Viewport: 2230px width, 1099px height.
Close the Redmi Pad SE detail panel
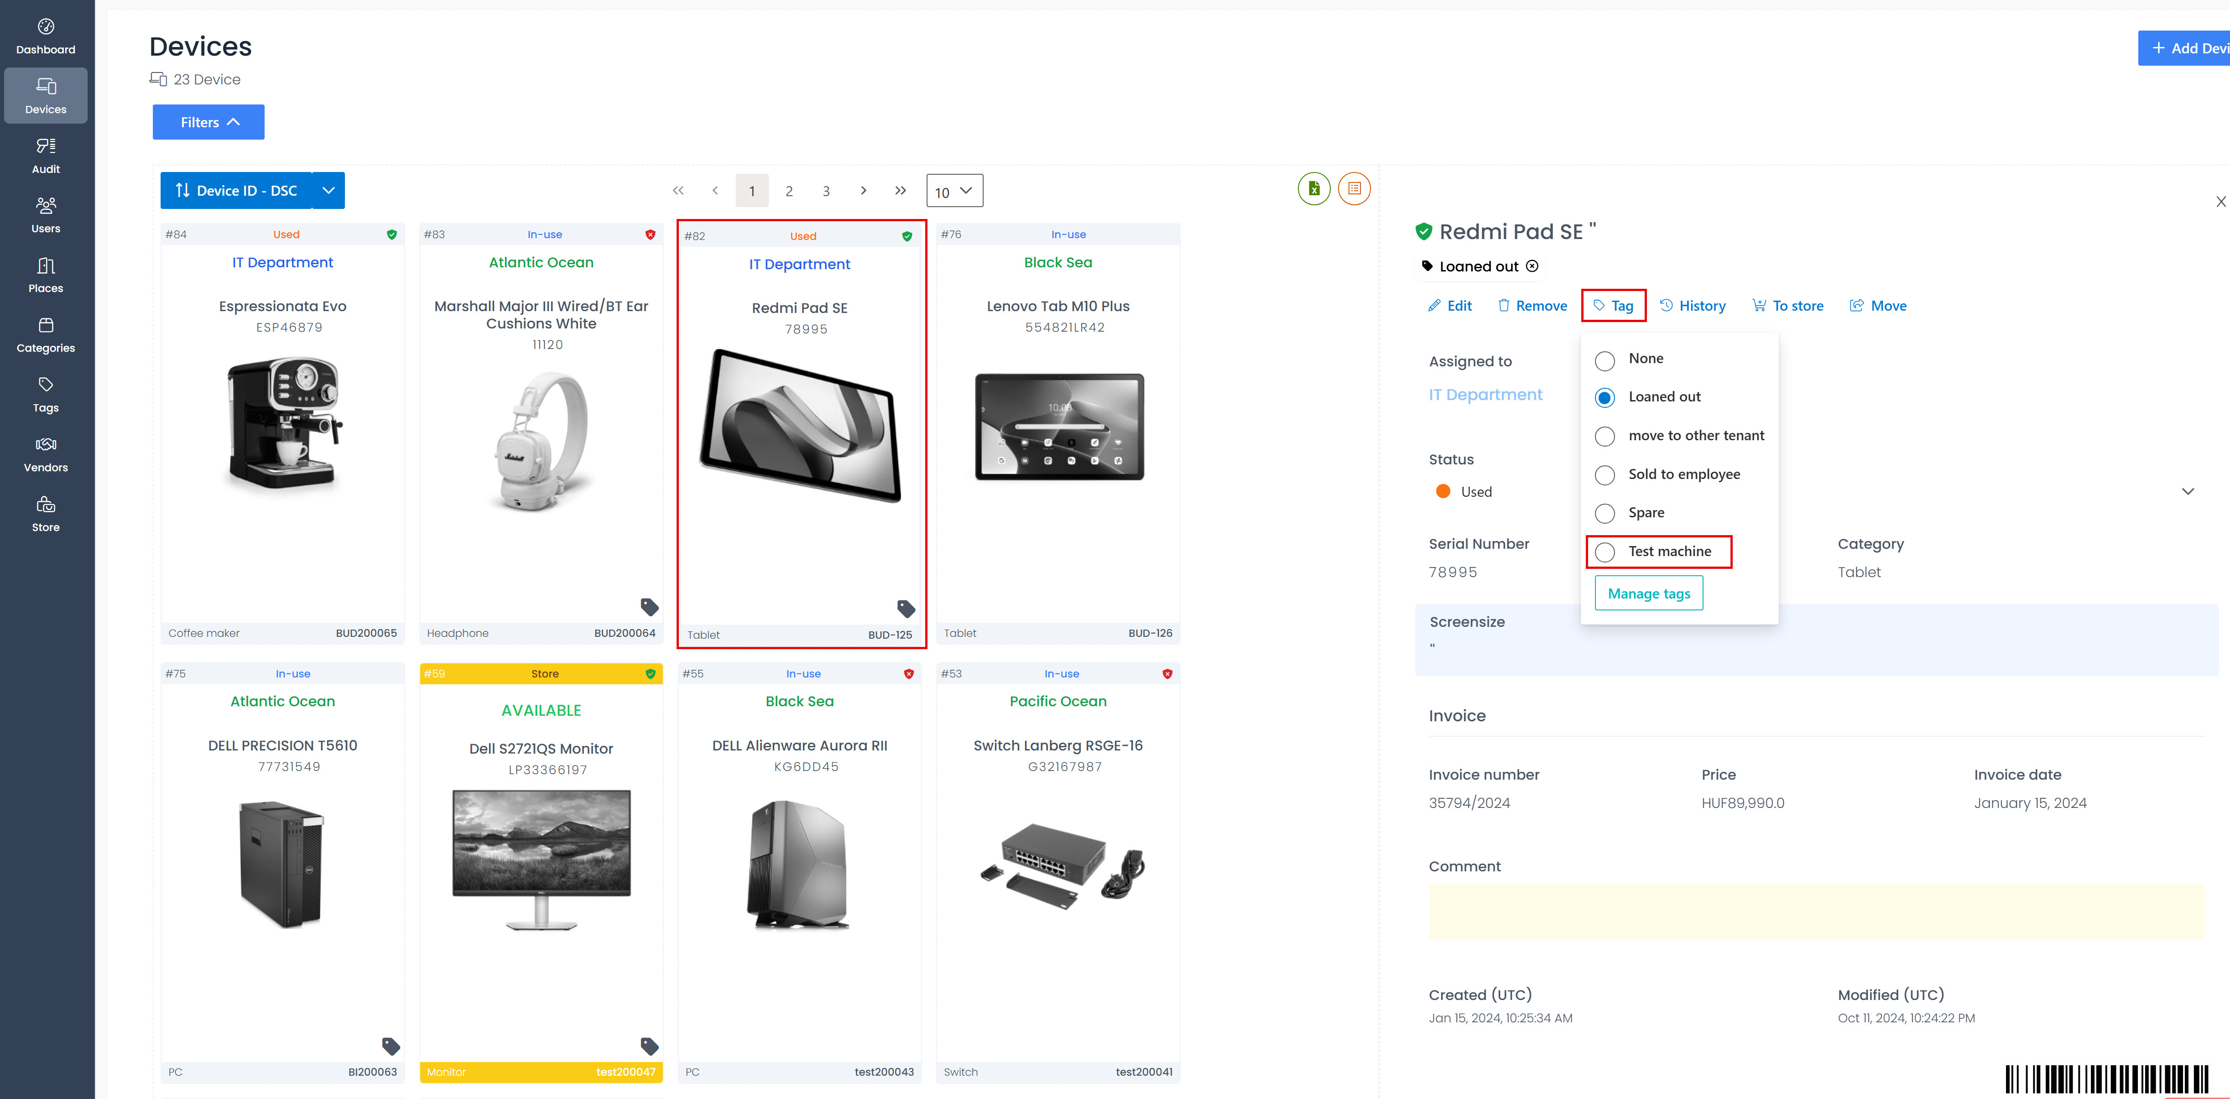coord(2220,202)
